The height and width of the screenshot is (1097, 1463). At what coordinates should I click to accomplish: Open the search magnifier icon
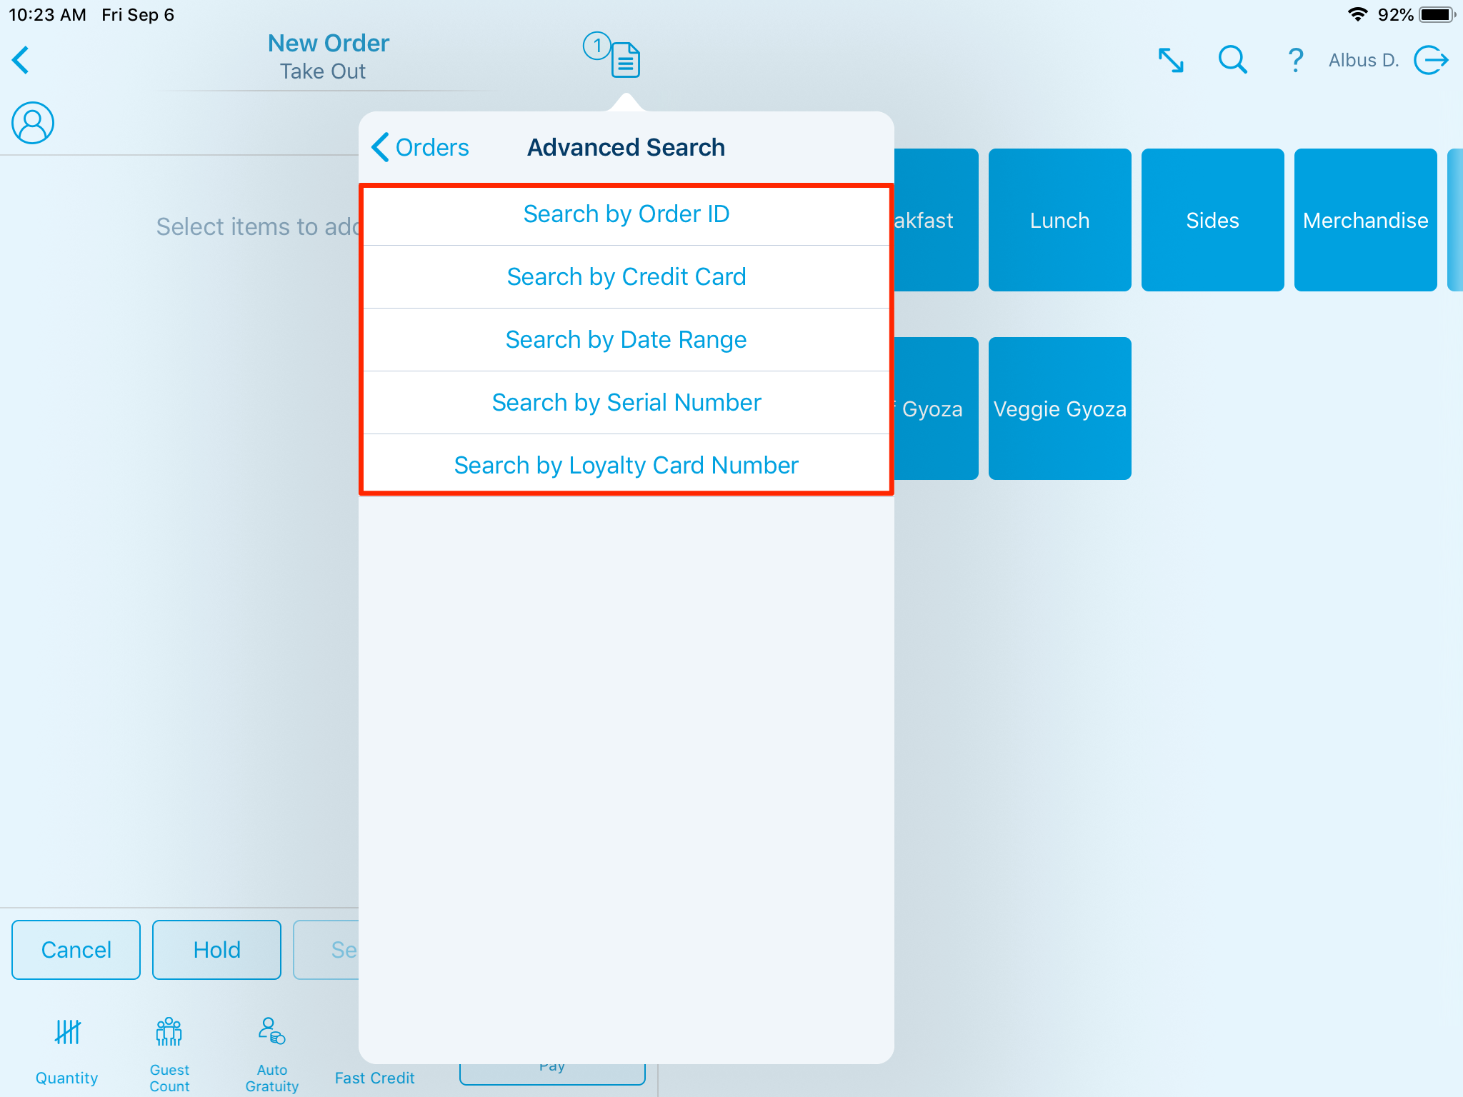pyautogui.click(x=1232, y=60)
